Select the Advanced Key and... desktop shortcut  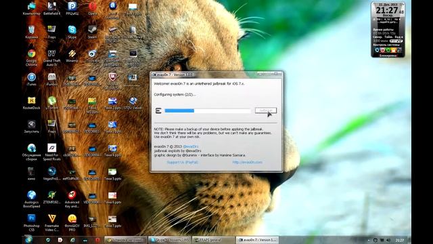(72, 199)
